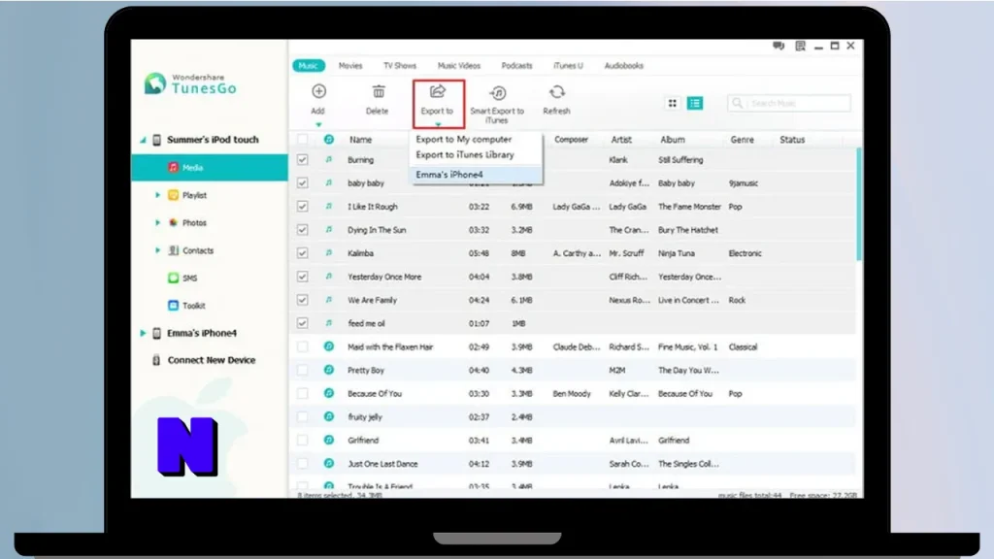Viewport: 994px width, 559px height.
Task: Click the iTunes column header icon
Action: [328, 140]
